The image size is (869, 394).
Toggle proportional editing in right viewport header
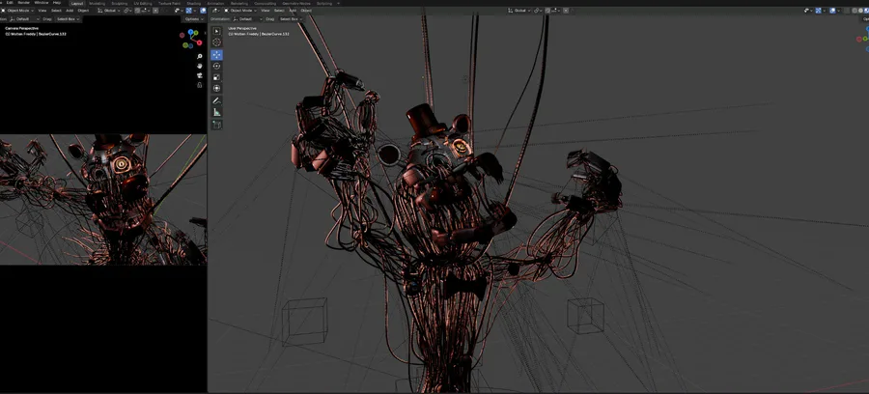tap(566, 11)
